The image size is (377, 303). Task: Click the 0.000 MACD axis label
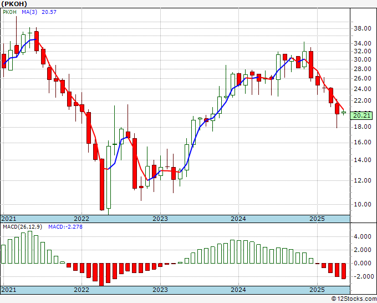[x=363, y=263]
